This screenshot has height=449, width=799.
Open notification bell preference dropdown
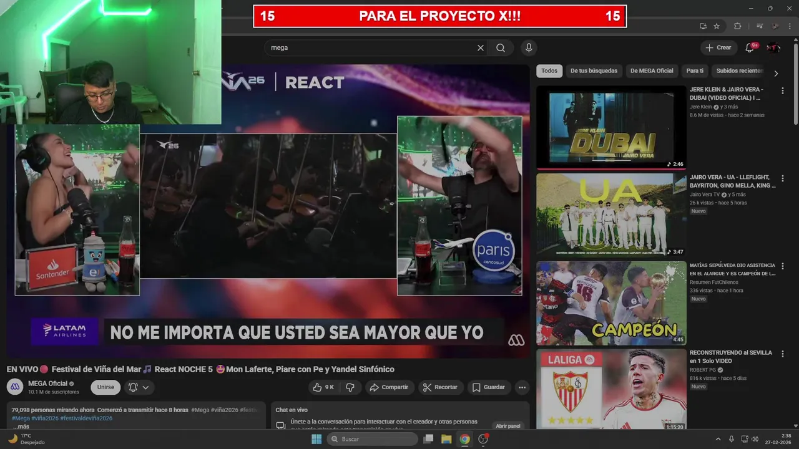(x=139, y=387)
